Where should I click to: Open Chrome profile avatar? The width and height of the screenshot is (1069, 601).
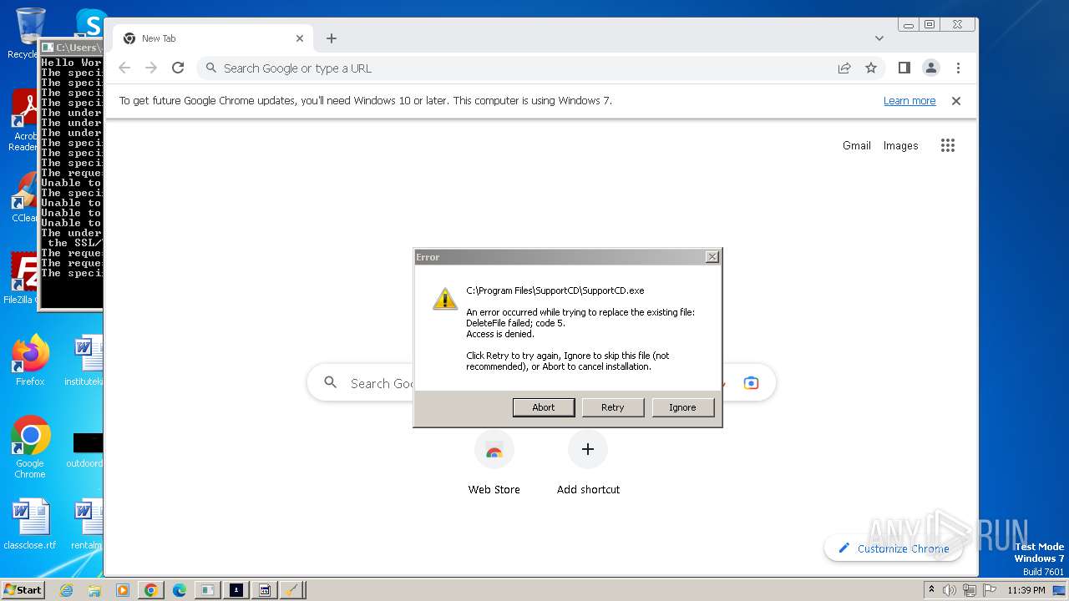[x=931, y=68]
